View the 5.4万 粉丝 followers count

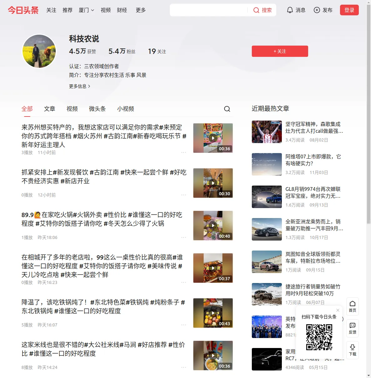tap(122, 51)
